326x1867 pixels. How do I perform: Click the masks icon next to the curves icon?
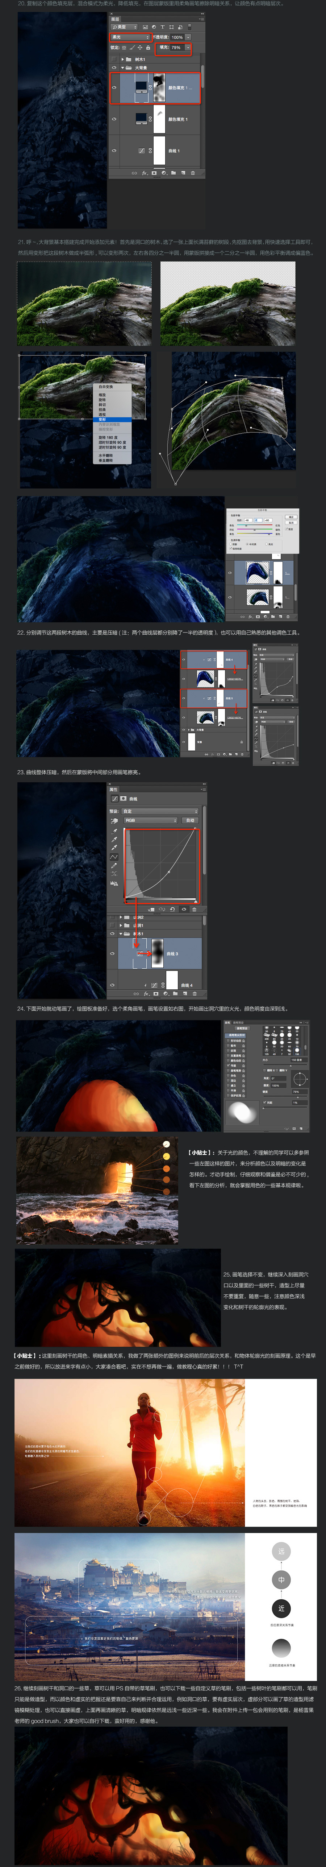(123, 799)
